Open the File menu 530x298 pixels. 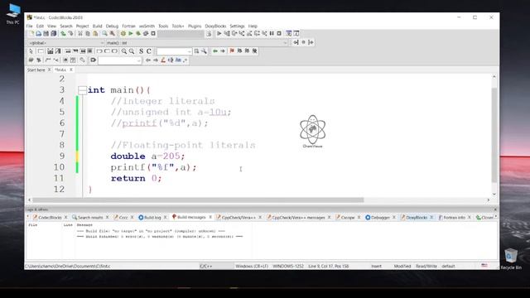click(30, 26)
